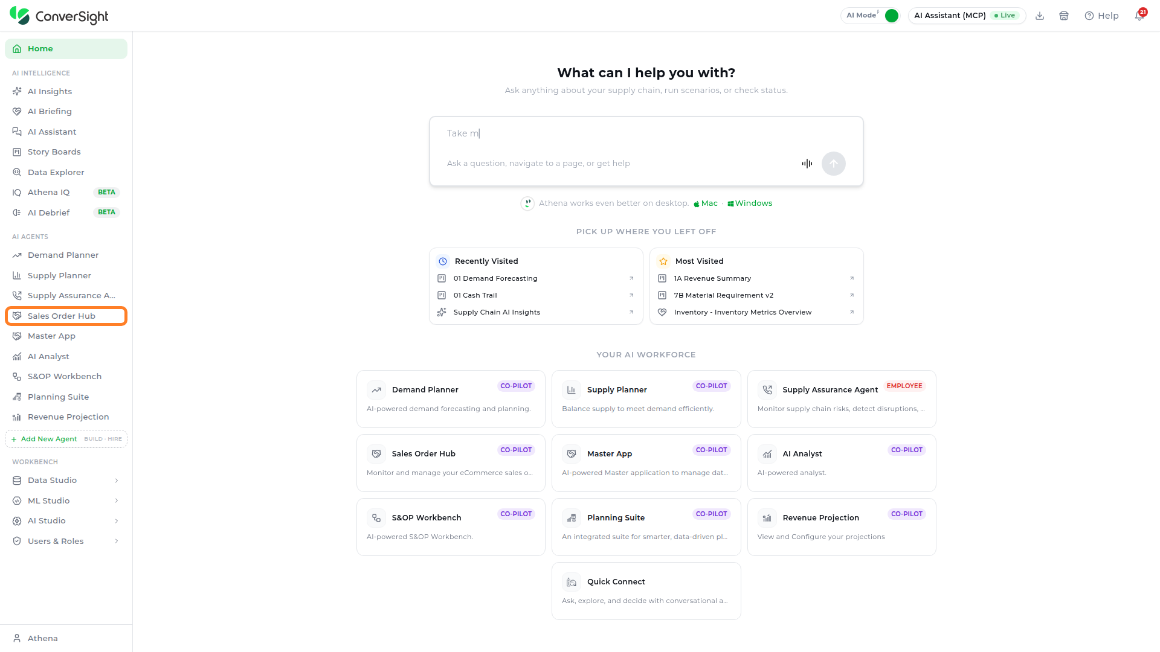Click the ConverSight logo
Viewport: 1160px width, 652px height.
[59, 16]
